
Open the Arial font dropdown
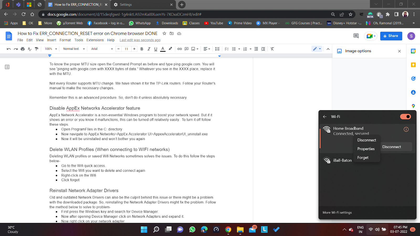[102, 49]
